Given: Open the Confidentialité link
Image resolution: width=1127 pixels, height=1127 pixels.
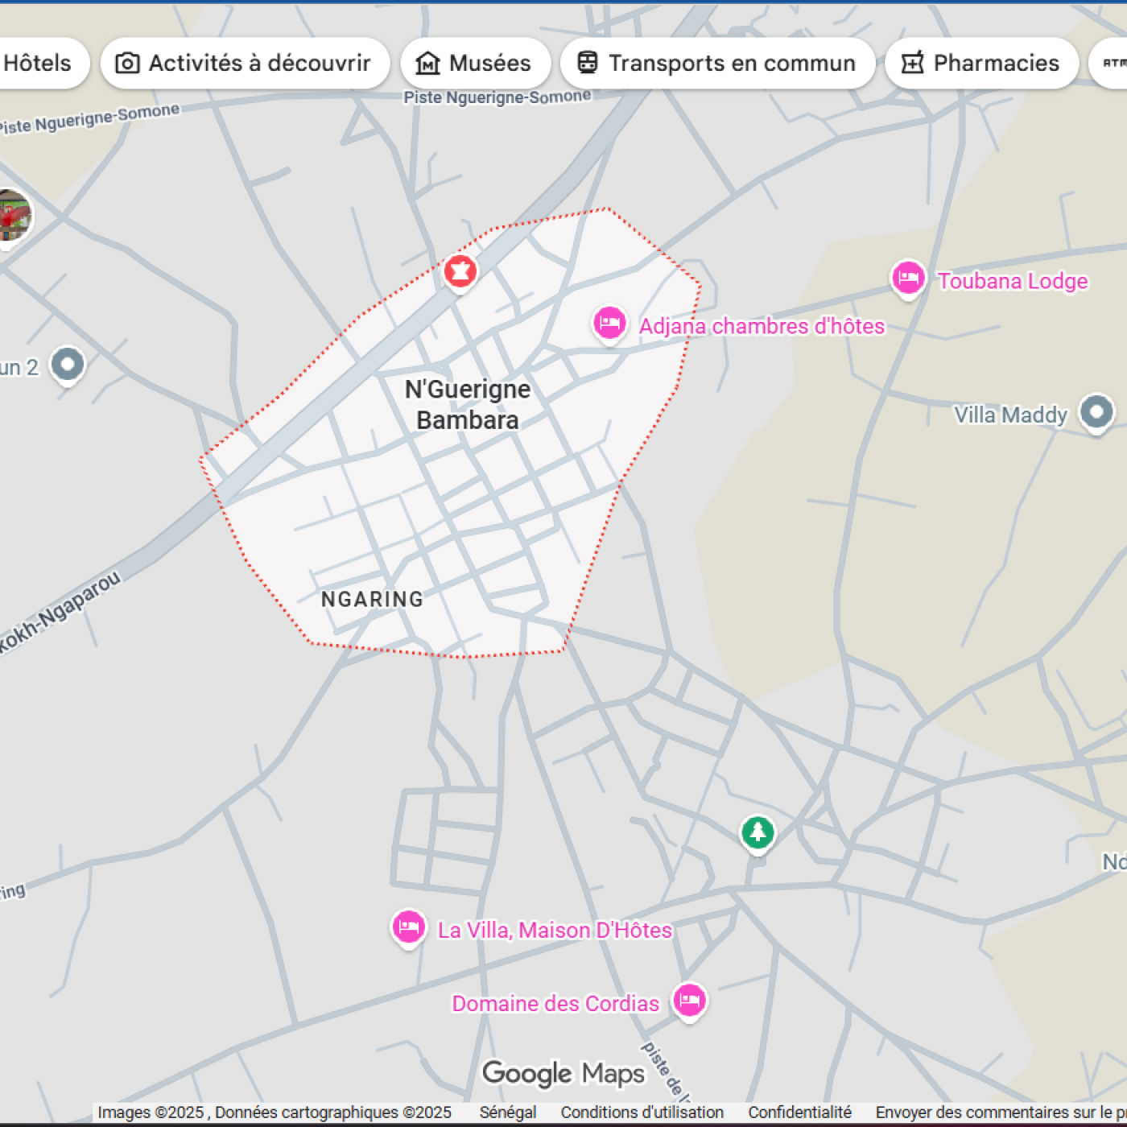Looking at the screenshot, I should point(799,1113).
